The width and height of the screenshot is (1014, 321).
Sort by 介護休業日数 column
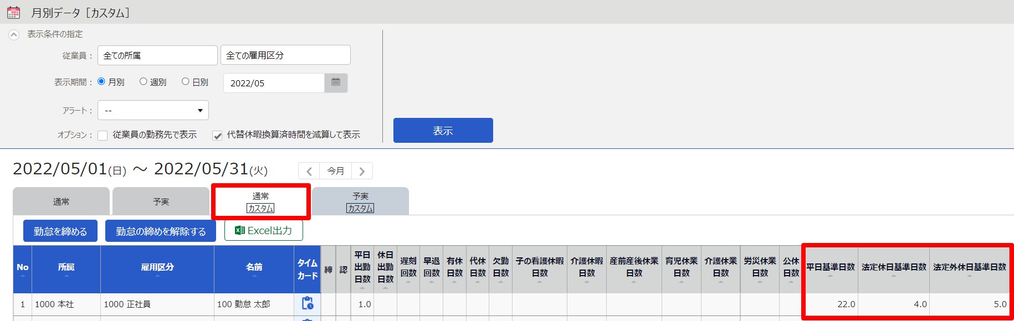721,269
